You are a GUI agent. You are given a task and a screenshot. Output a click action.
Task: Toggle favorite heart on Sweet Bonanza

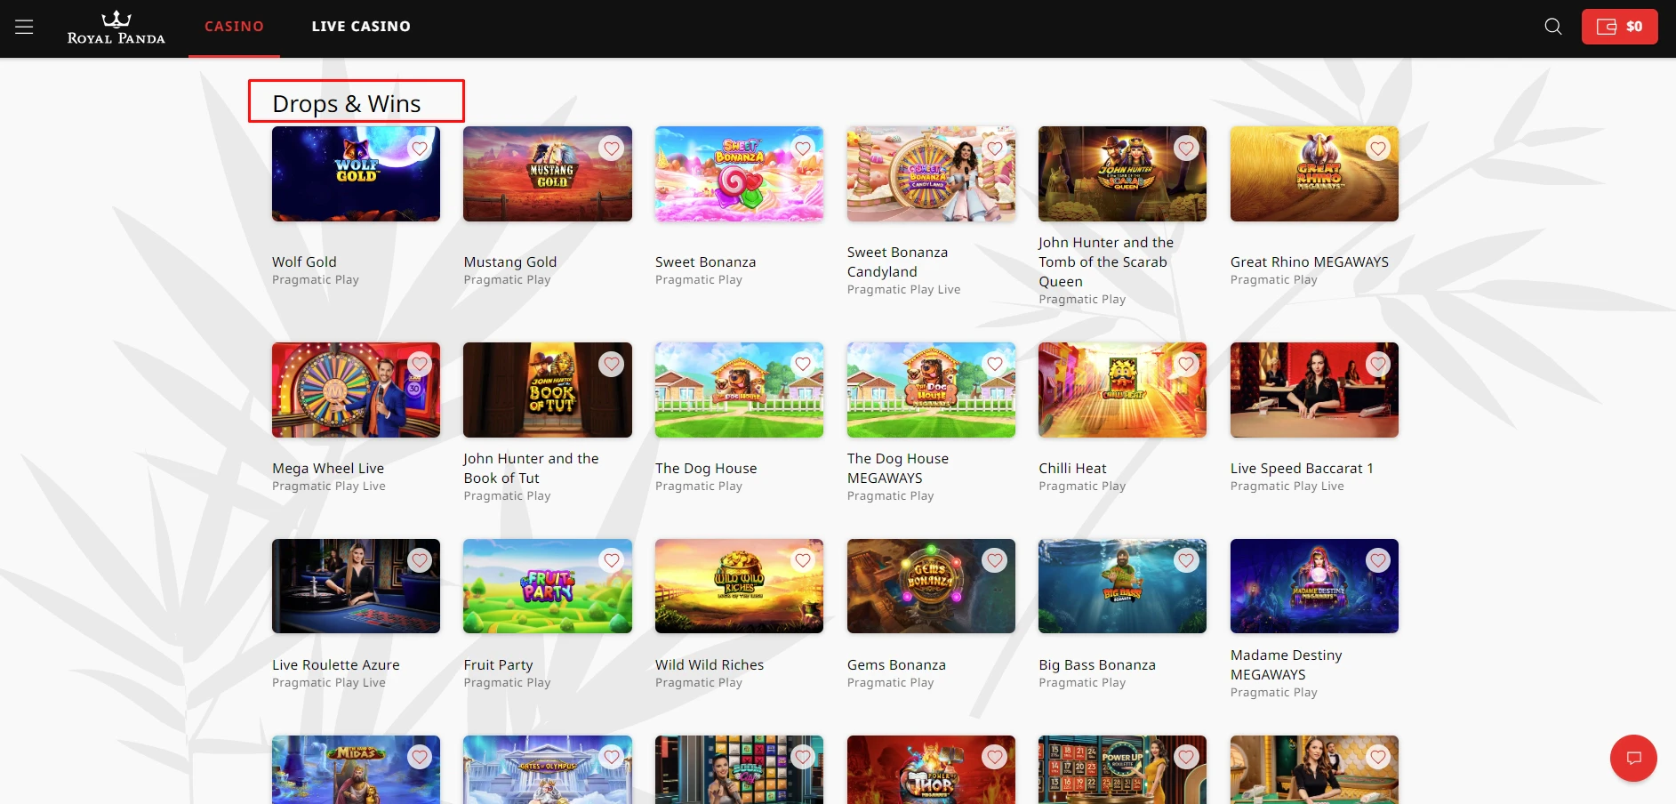pyautogui.click(x=803, y=149)
